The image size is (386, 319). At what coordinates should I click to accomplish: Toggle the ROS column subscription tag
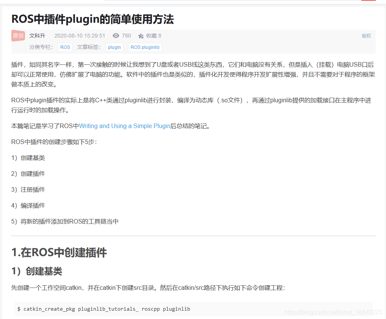(x=64, y=47)
